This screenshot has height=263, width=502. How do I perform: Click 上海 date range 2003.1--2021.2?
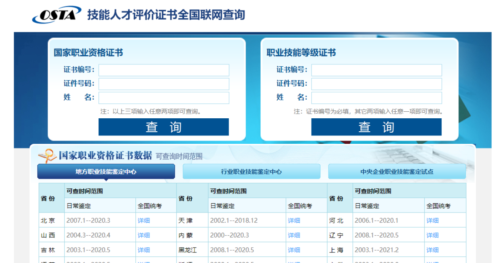tap(376, 250)
